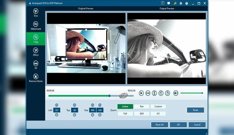Open the Watermark tool
Screen dimensions: 234x135
point(36,26)
